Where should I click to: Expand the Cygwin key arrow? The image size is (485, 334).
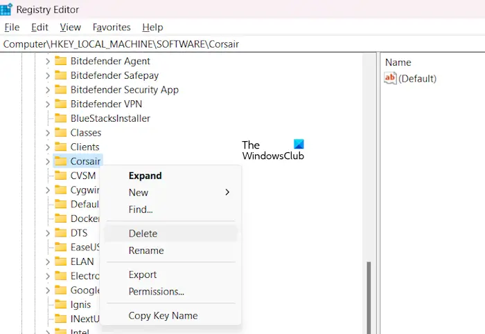(x=47, y=190)
